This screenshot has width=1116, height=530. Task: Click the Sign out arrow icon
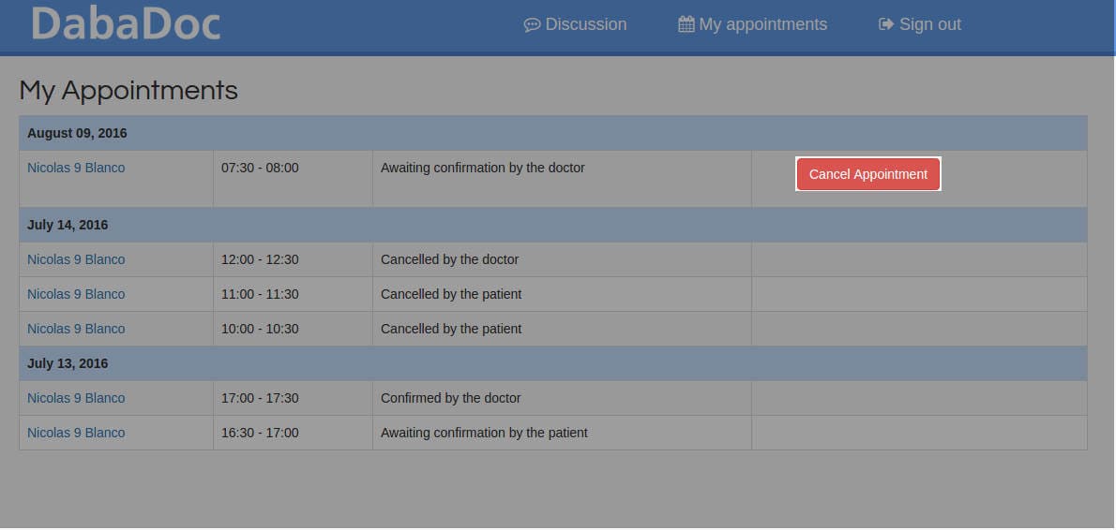coord(886,25)
